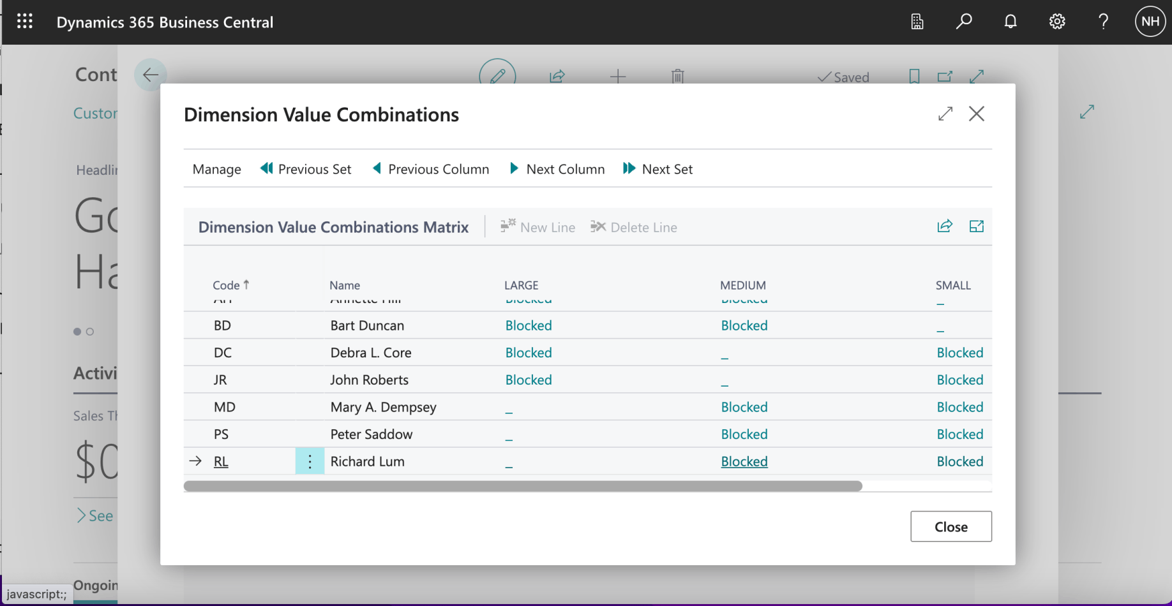Image resolution: width=1172 pixels, height=606 pixels.
Task: Open the app launcher waffle icon
Action: (25, 22)
